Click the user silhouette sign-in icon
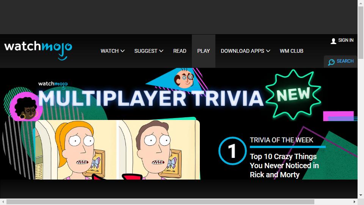The width and height of the screenshot is (364, 205). tap(333, 41)
